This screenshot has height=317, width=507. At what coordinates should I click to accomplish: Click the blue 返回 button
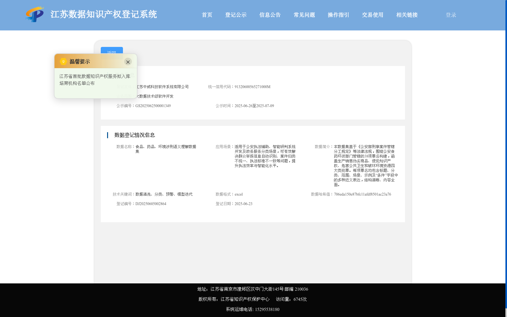point(112,50)
